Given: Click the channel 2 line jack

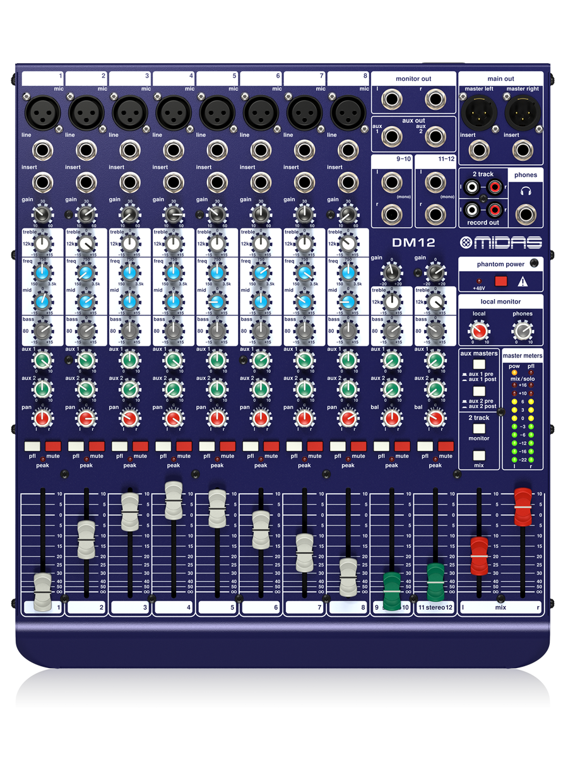Looking at the screenshot, I should [86, 150].
